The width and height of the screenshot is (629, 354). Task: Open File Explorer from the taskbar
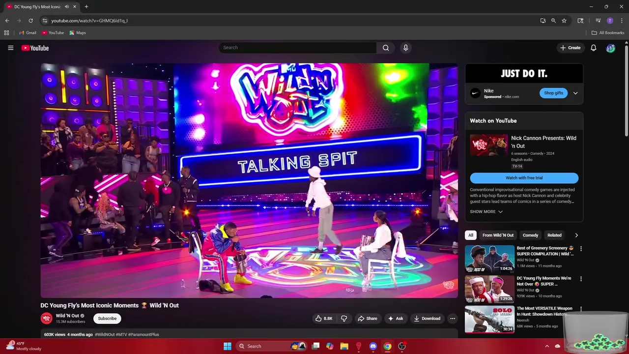(x=344, y=346)
